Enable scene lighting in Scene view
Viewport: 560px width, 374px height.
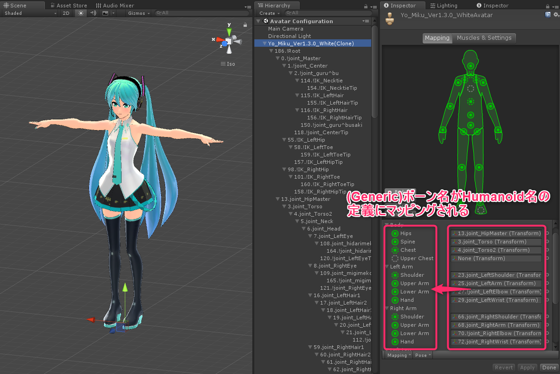(x=81, y=13)
